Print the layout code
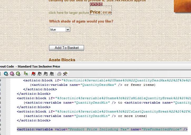191x135 pixels. point(59,74)
